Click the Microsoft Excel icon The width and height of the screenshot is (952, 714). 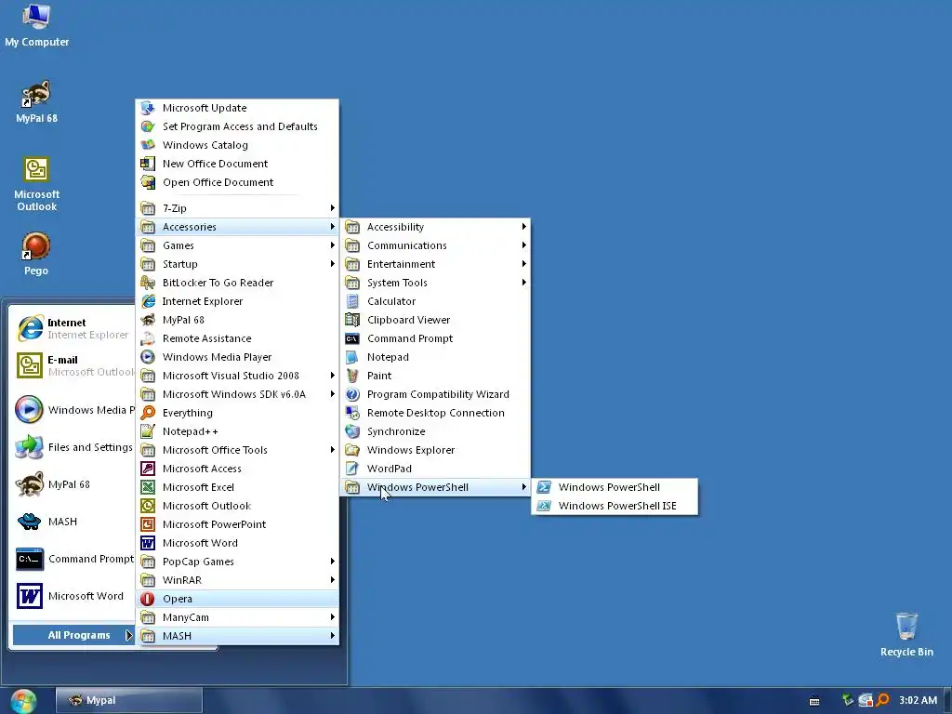click(148, 487)
